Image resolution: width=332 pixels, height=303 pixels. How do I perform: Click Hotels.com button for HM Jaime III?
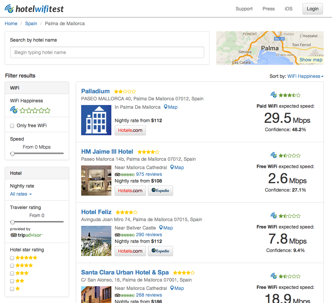[x=130, y=191]
